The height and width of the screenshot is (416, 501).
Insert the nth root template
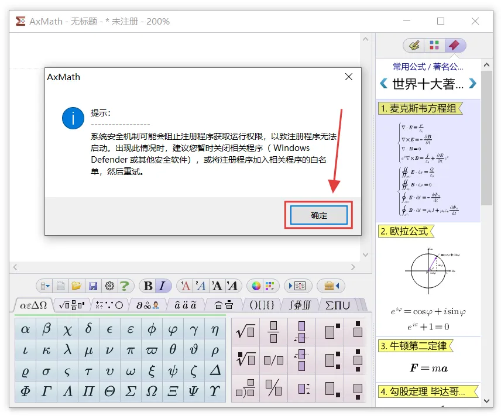click(245, 359)
